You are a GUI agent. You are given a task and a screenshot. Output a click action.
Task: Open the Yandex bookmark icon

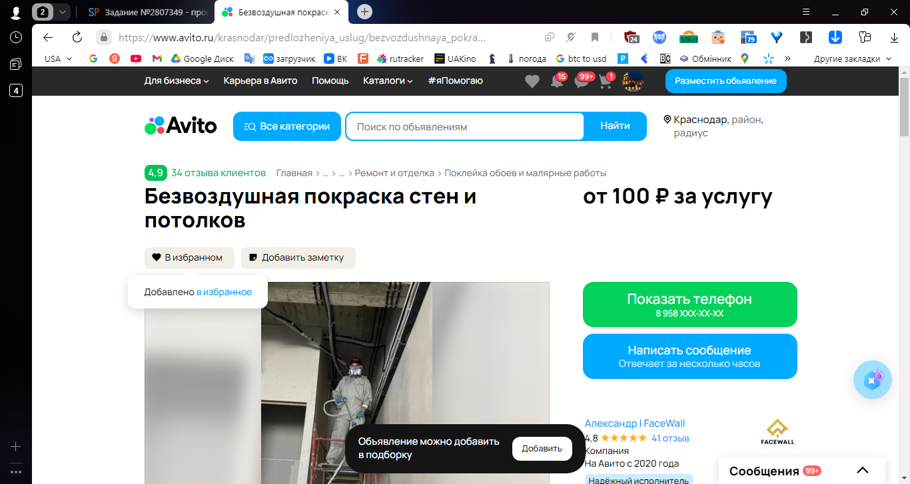tap(115, 59)
